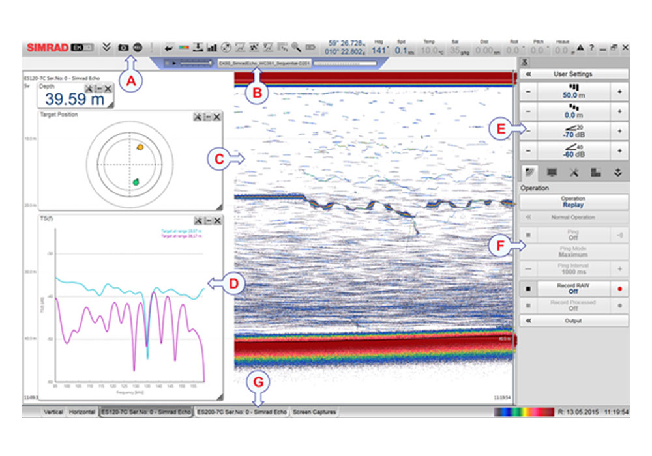This screenshot has height=456, width=652.
Task: Click the color scale bar in status bar
Action: pos(523,412)
